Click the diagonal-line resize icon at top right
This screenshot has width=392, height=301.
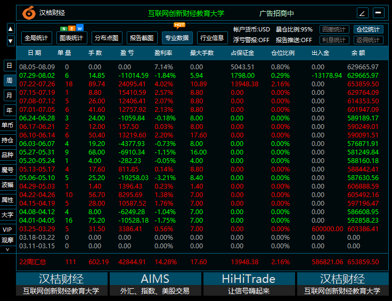(363, 13)
